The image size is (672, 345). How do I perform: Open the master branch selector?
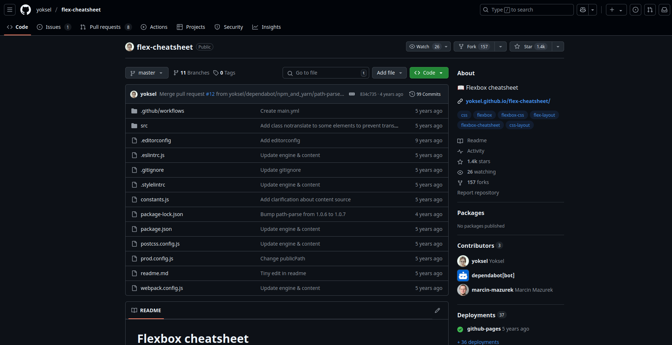click(147, 72)
